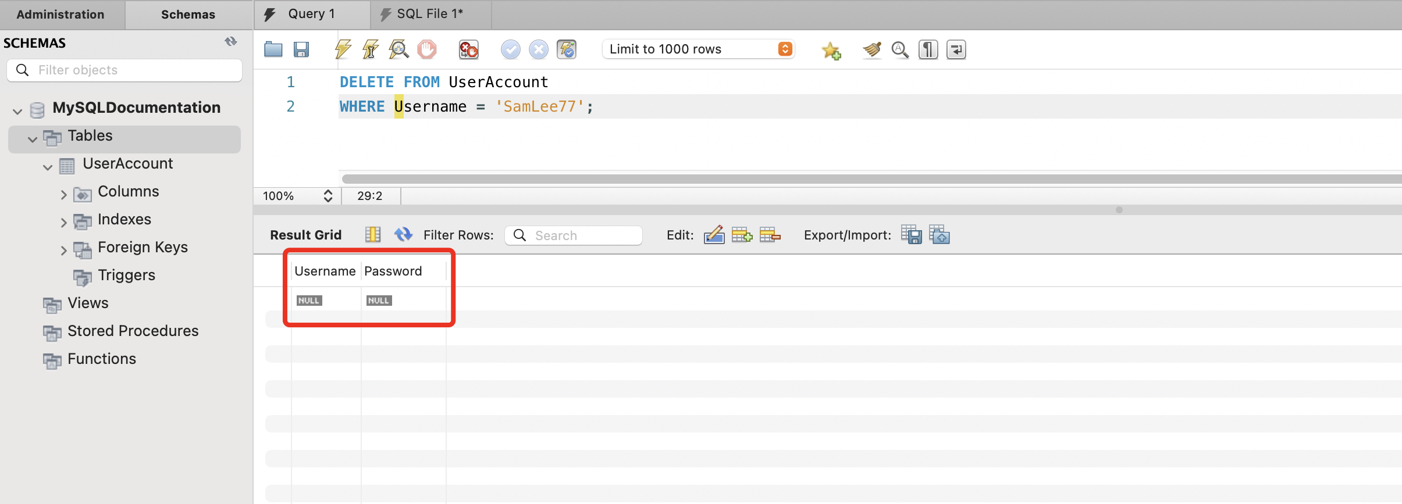Execute the query with the lightning bolt icon
Viewport: 1402px width, 504px height.
click(x=343, y=49)
